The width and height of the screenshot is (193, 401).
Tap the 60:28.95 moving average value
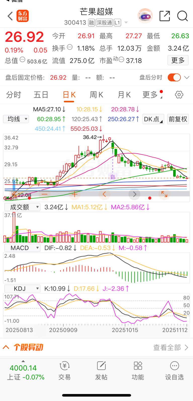click(51, 119)
